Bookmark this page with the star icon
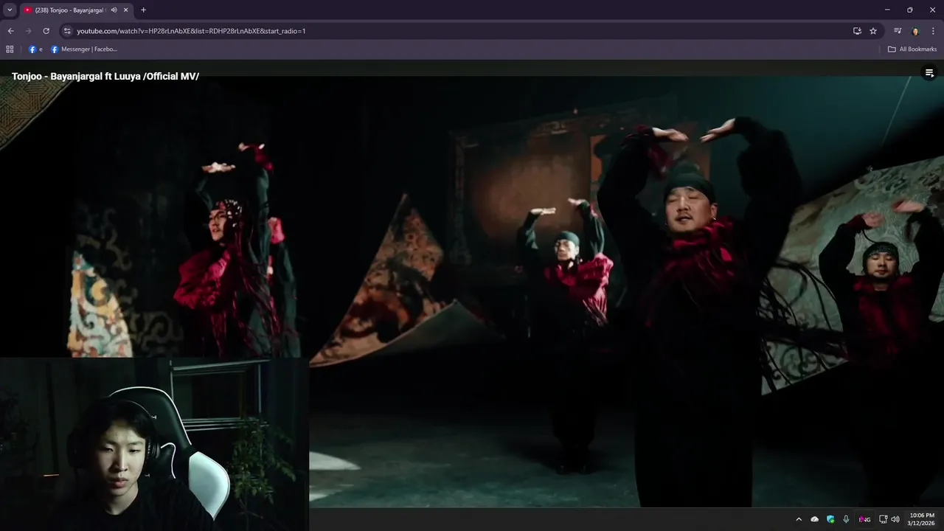Image resolution: width=944 pixels, height=531 pixels. tap(873, 31)
